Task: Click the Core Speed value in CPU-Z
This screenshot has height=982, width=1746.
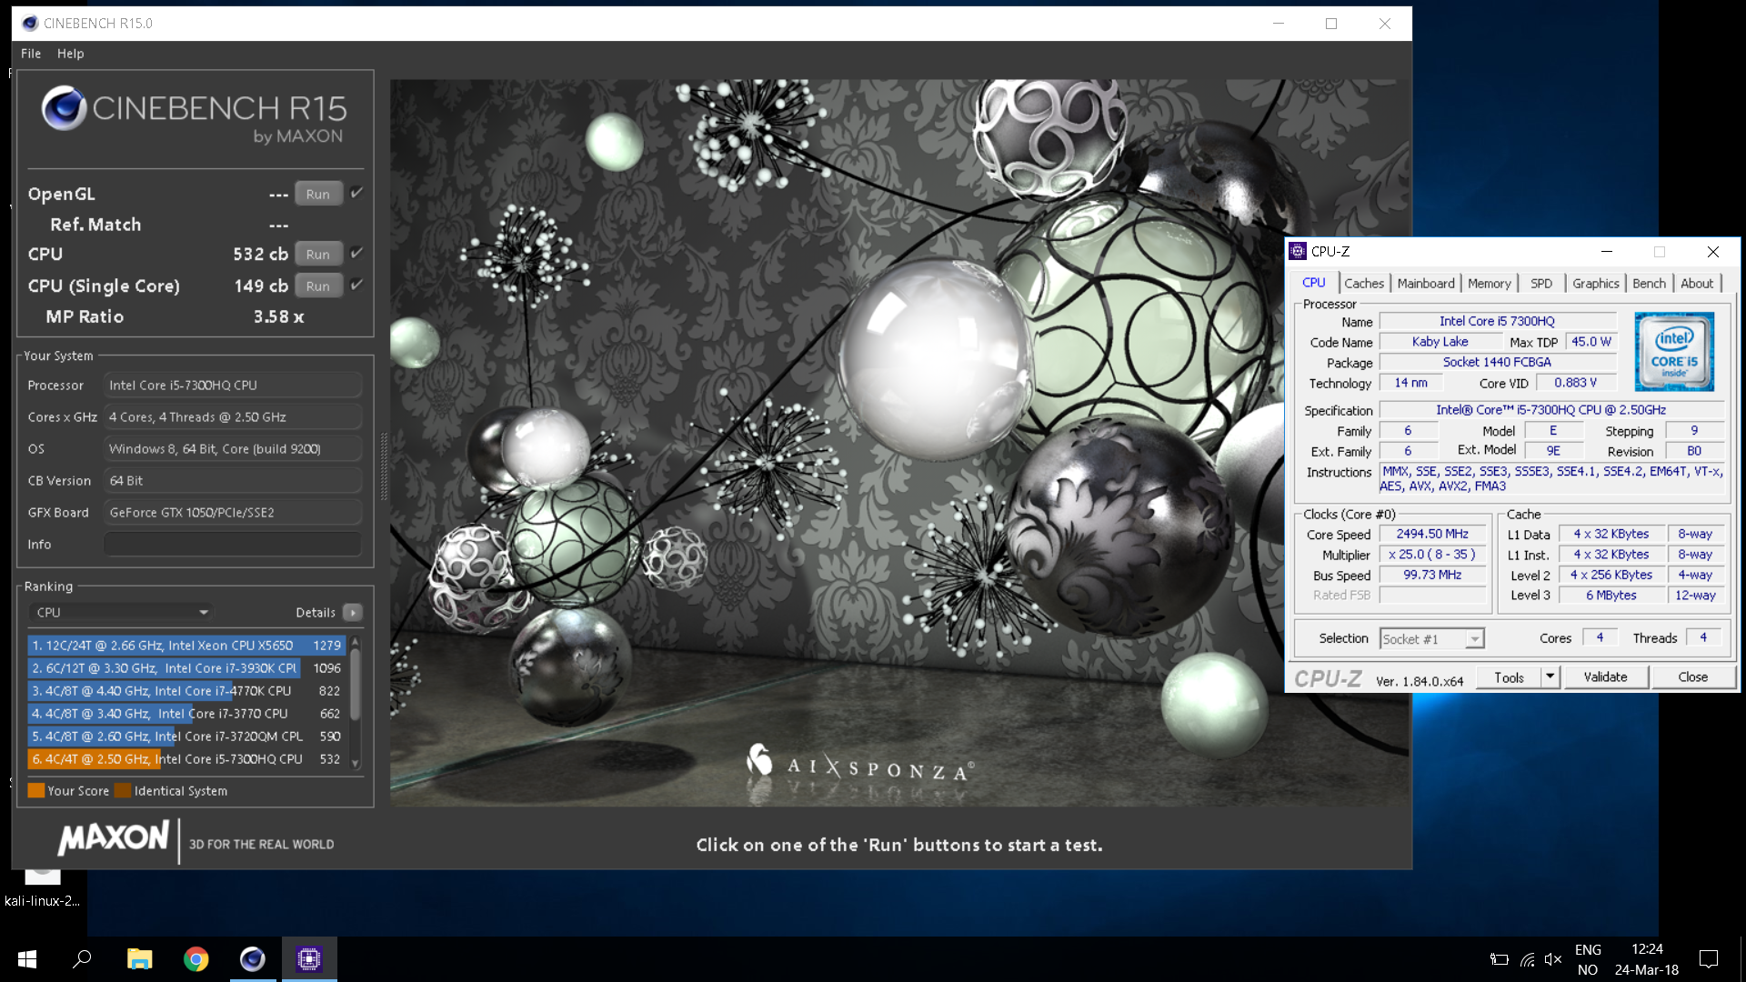Action: (1432, 535)
